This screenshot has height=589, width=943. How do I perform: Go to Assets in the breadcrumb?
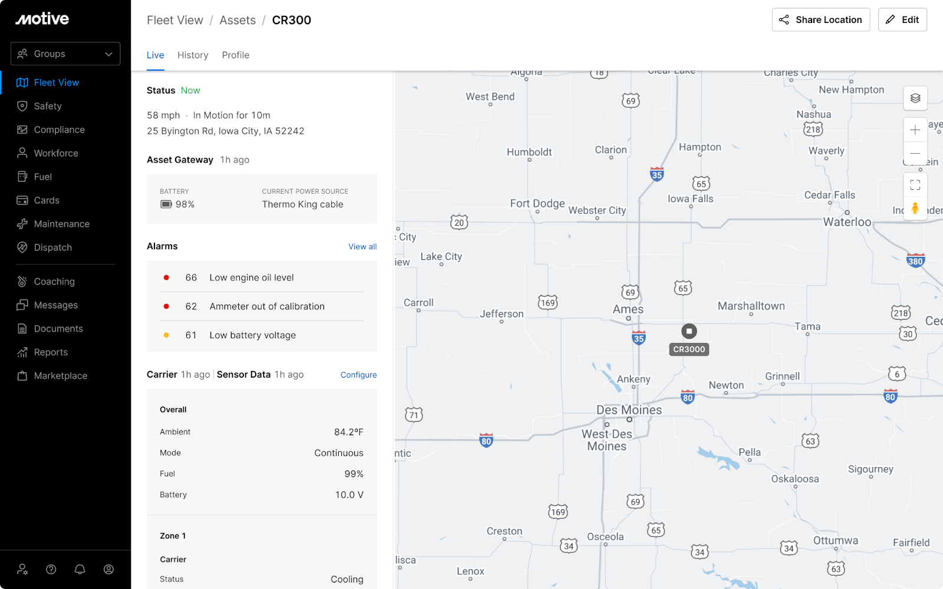[238, 20]
